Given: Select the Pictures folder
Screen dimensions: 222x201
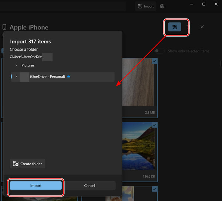Looking at the screenshot, I should tap(28, 65).
